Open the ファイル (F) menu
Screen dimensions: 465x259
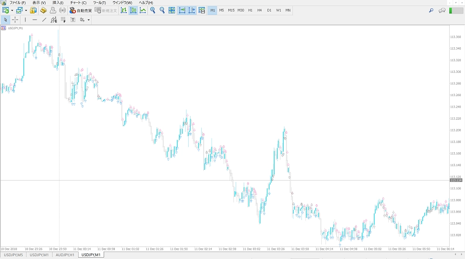coord(18,3)
